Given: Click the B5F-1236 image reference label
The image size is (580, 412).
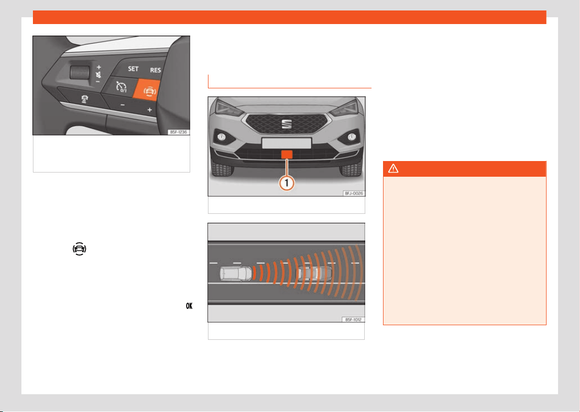Looking at the screenshot, I should [x=178, y=132].
